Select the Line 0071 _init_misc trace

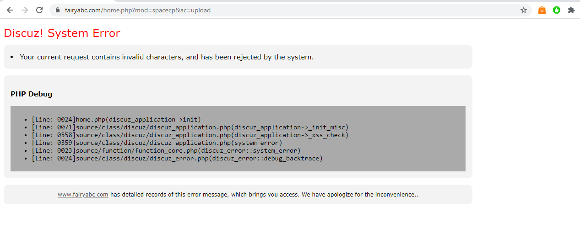coord(190,128)
